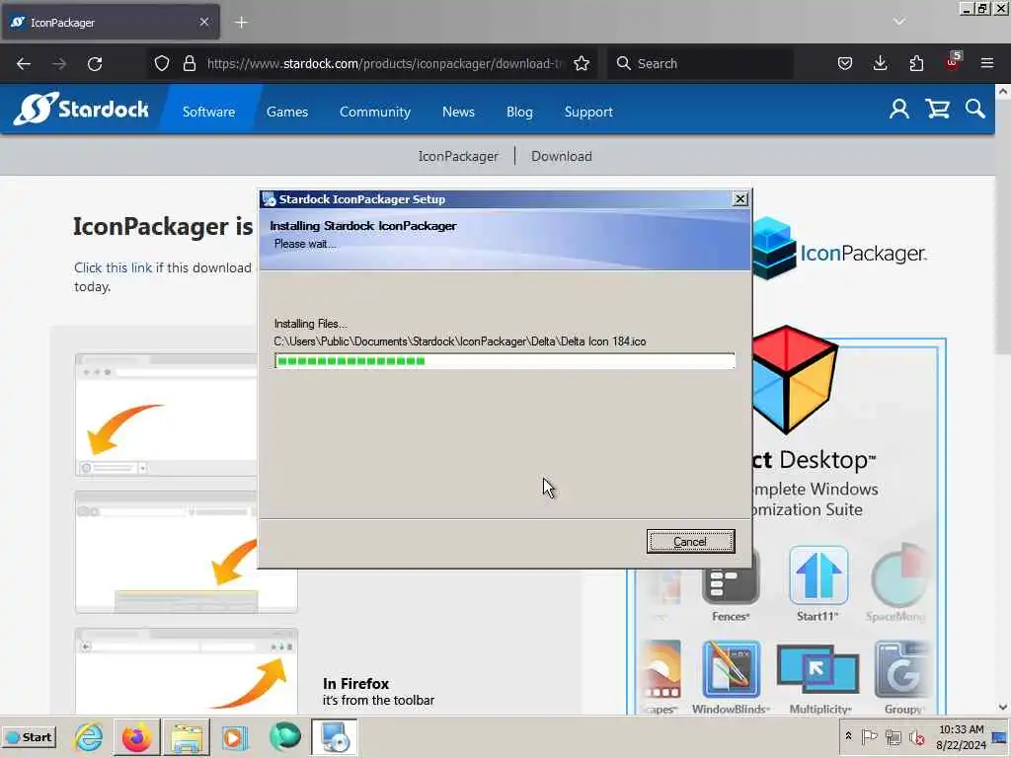Viewport: 1011px width, 758px height.
Task: Launch Internet Explorer from taskbar
Action: coord(88,736)
